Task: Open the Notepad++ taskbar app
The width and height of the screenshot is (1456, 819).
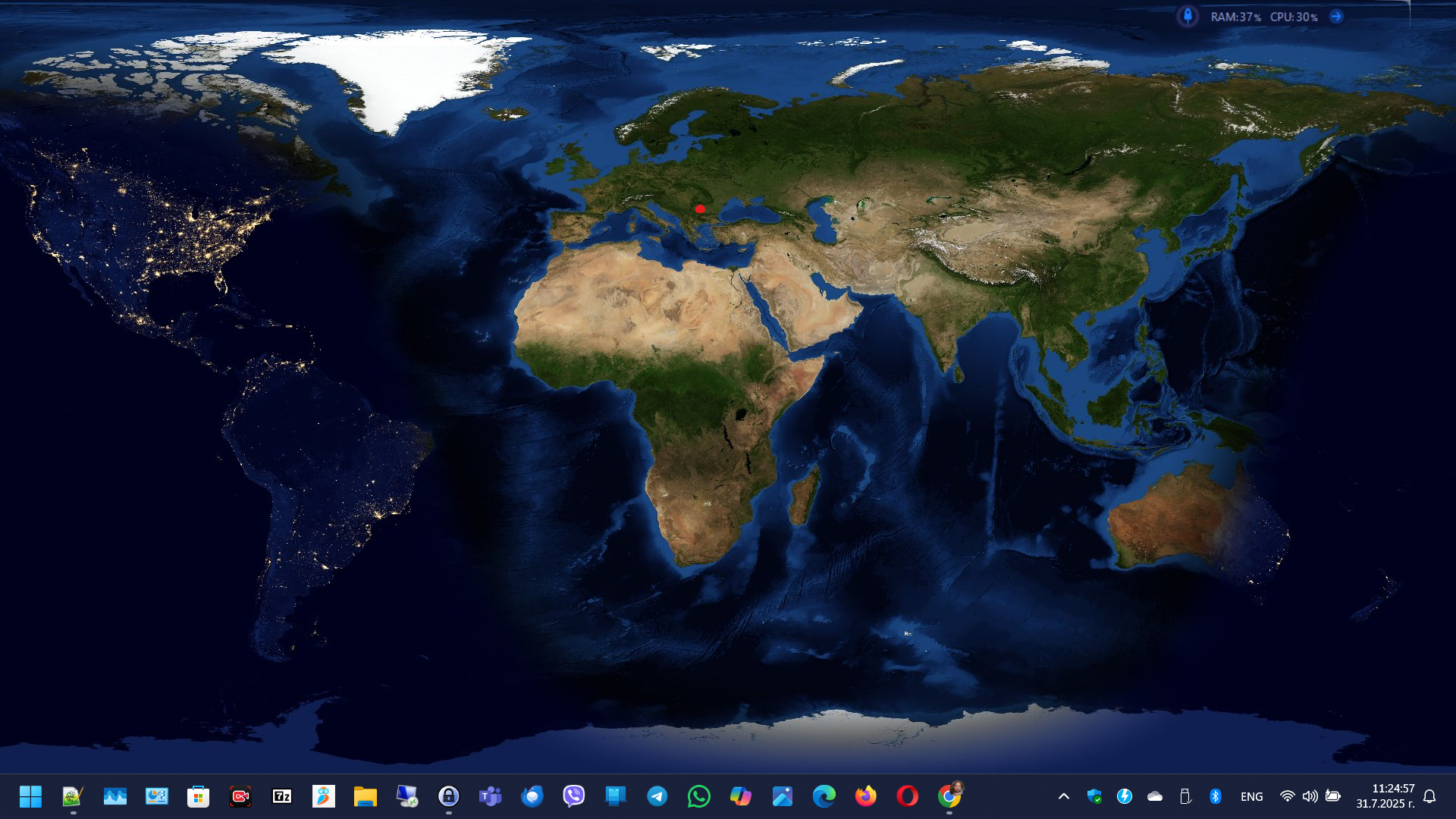Action: tap(73, 796)
